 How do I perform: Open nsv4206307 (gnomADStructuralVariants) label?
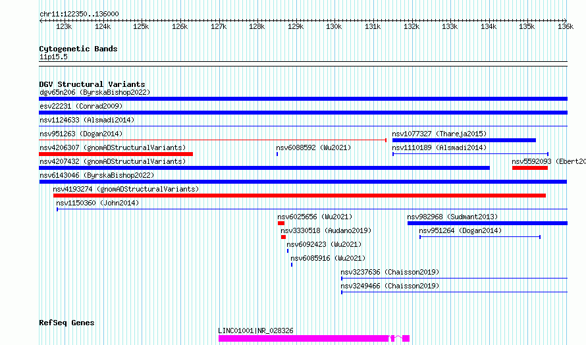[x=113, y=147]
